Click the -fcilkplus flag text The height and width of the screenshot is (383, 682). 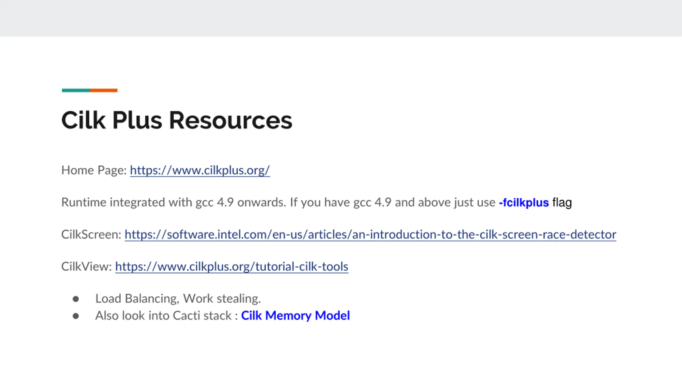pyautogui.click(x=524, y=202)
